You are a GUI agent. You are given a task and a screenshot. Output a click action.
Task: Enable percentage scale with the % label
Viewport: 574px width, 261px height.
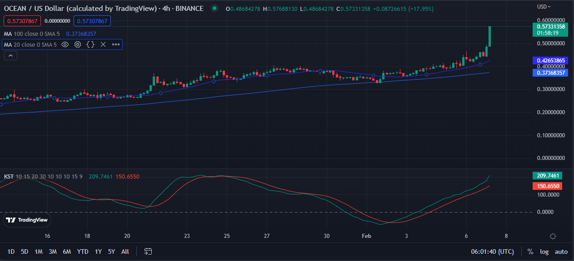point(529,251)
